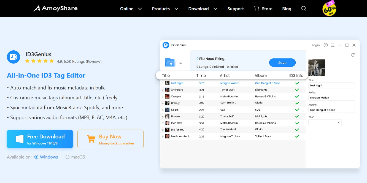The image size is (367, 183).
Task: Click the Title column header
Action: click(166, 75)
